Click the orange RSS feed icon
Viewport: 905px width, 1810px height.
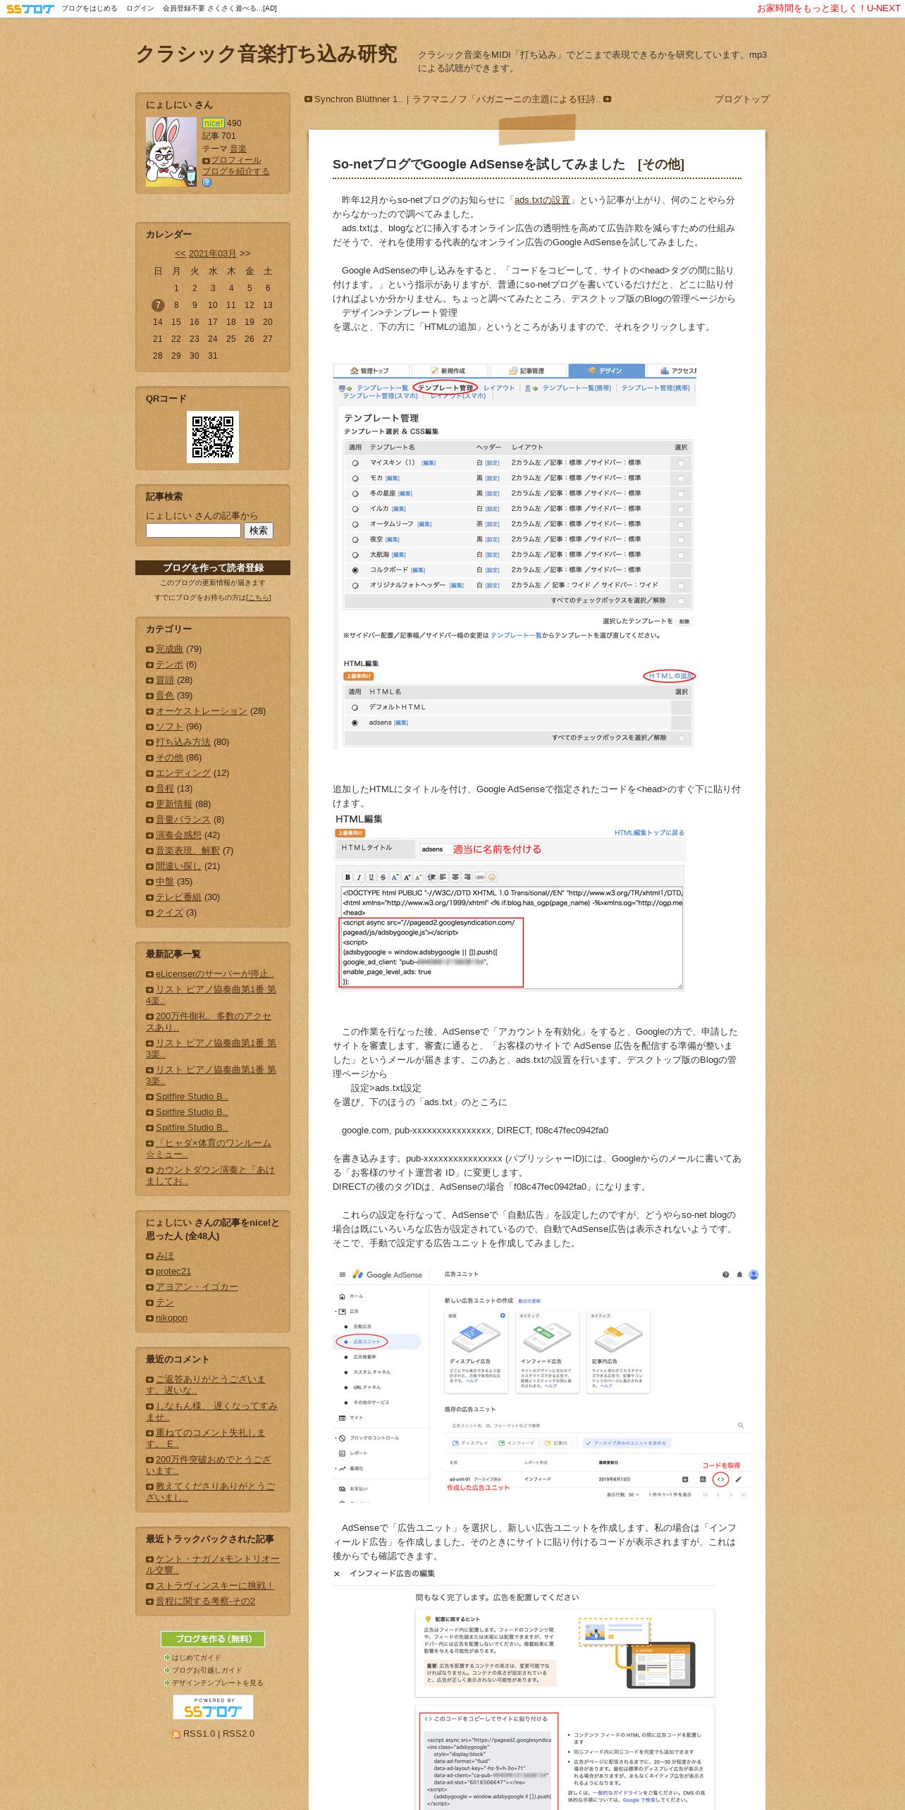(176, 1735)
